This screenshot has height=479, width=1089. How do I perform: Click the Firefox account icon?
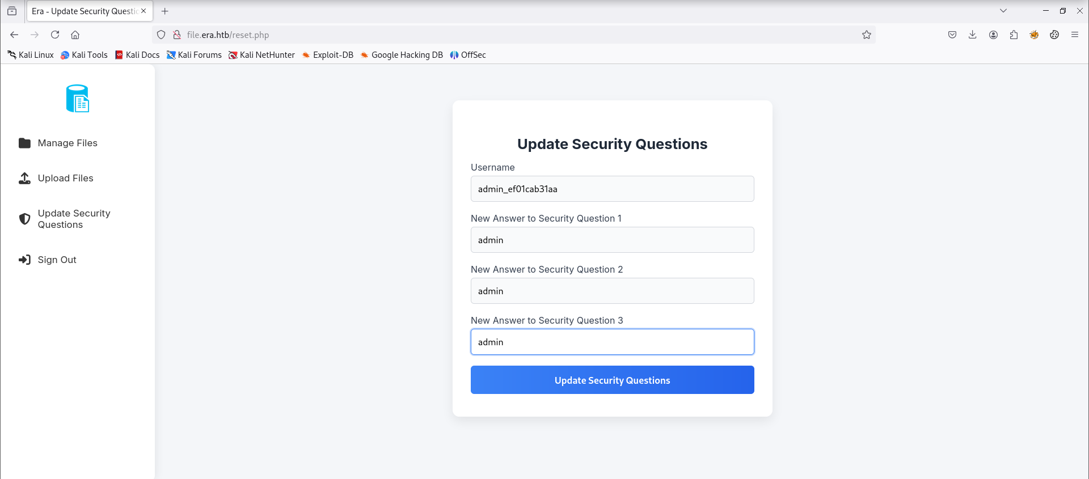point(993,35)
